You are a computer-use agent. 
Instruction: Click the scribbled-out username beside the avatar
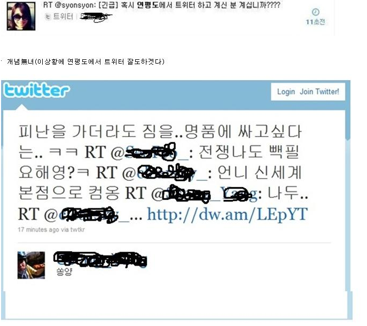click(x=100, y=260)
